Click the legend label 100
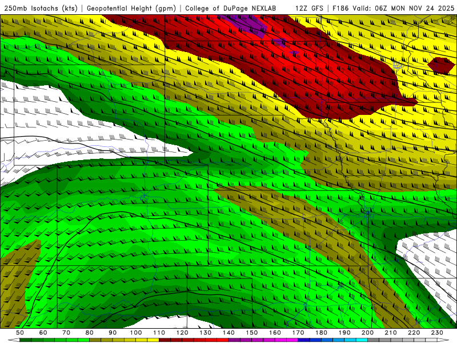 tap(136, 333)
